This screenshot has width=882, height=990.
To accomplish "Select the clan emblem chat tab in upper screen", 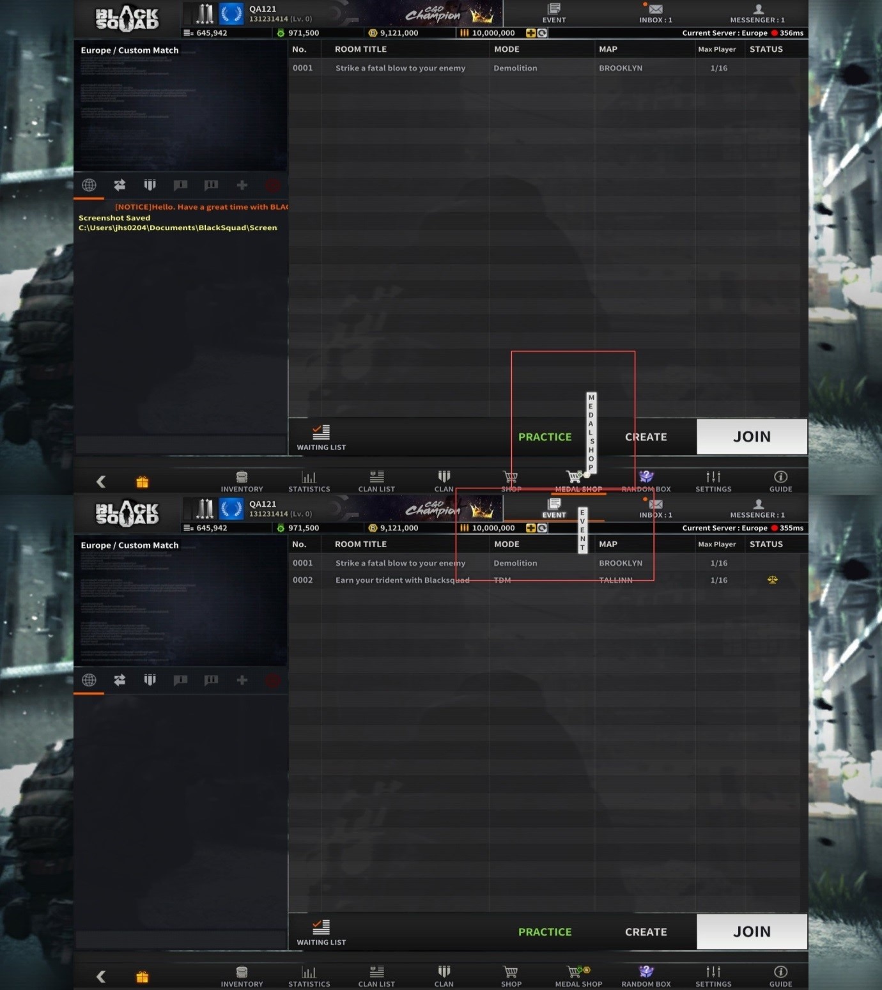I will [x=150, y=185].
